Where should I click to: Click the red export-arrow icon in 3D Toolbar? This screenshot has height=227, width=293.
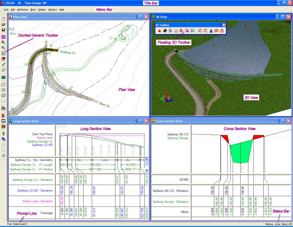222,31
